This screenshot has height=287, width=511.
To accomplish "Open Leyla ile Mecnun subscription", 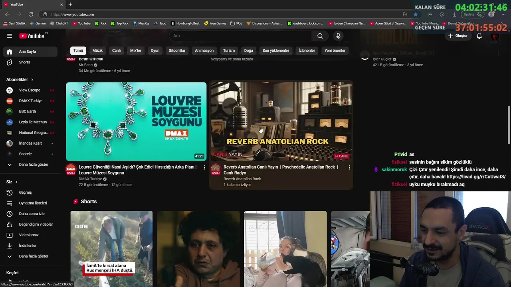I will coord(30,122).
